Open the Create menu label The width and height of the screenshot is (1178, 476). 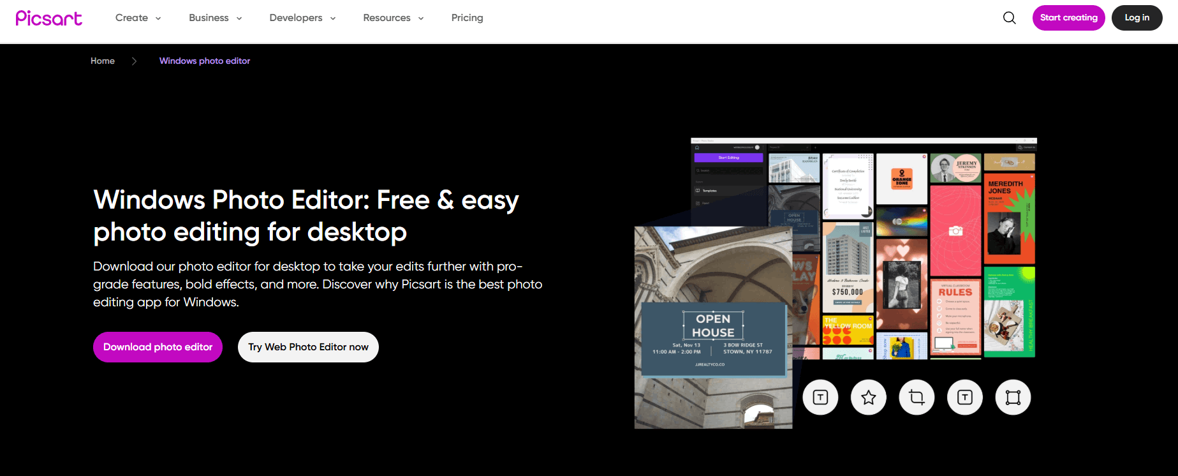(131, 18)
